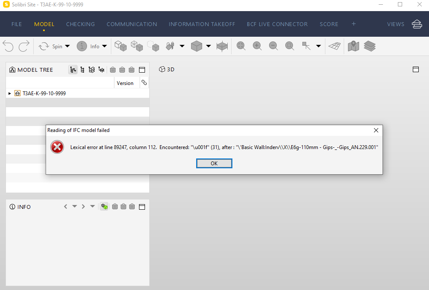Viewport: 429px width, 290px height.
Task: Click Info panel set selection basket icon
Action: 132,206
